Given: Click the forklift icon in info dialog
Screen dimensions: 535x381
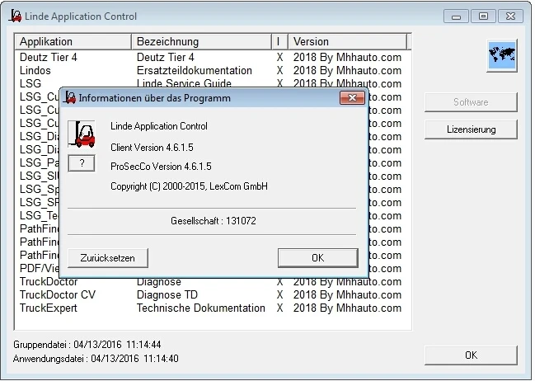Looking at the screenshot, I should click(x=82, y=134).
